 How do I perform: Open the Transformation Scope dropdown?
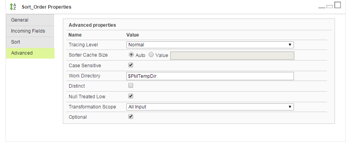(x=210, y=107)
